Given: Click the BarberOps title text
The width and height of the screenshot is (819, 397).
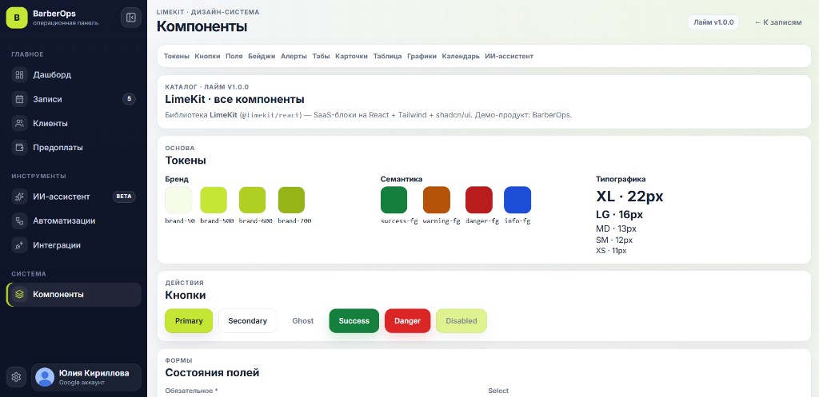Looking at the screenshot, I should (54, 14).
